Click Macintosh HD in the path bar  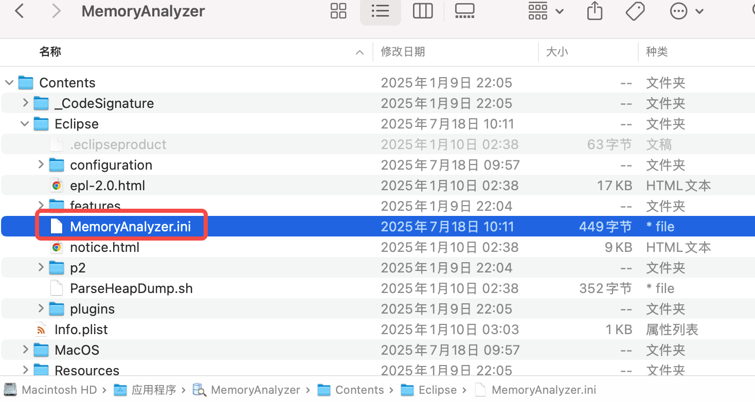(x=50, y=390)
